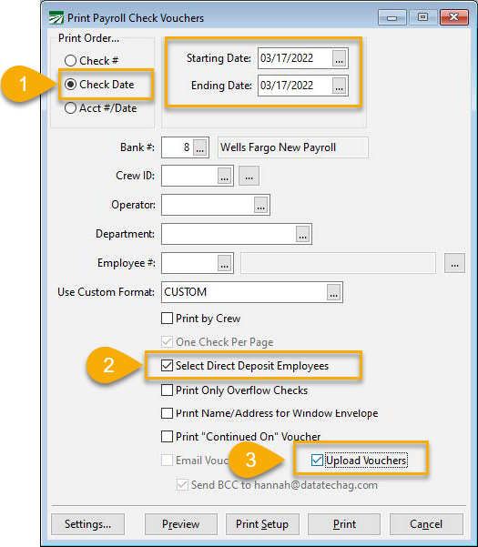Expand the Use Custom Format lookup

pyautogui.click(x=334, y=292)
